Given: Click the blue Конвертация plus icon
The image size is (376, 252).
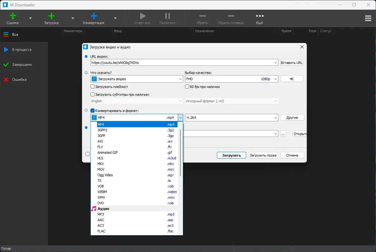Looking at the screenshot, I should tap(93, 16).
